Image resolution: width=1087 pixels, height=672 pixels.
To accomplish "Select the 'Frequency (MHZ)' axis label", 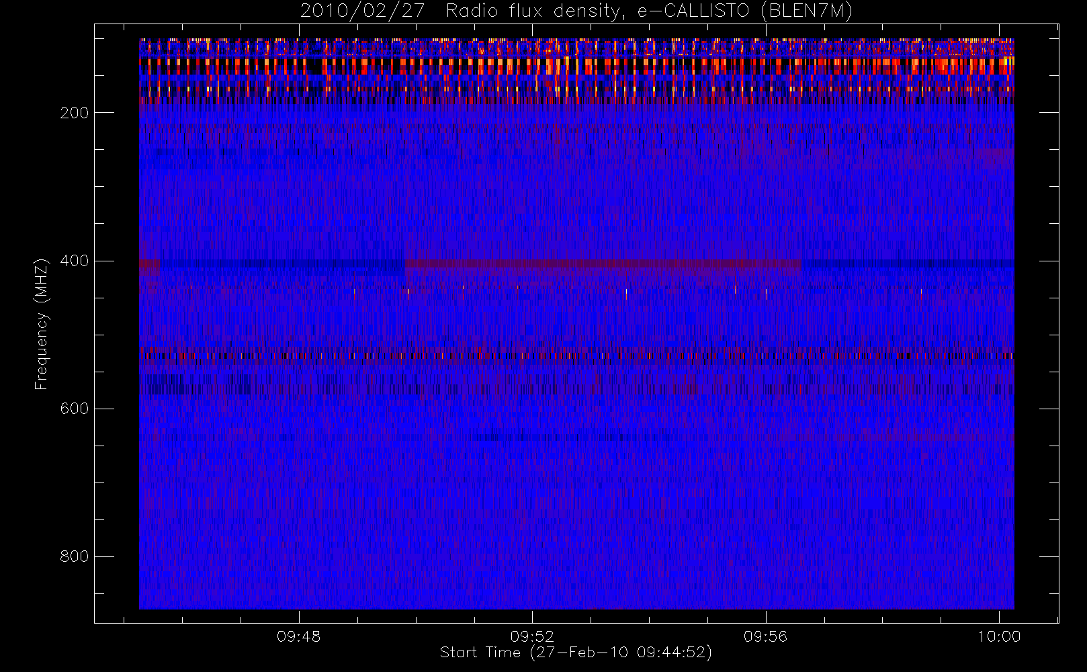I will pyautogui.click(x=42, y=323).
